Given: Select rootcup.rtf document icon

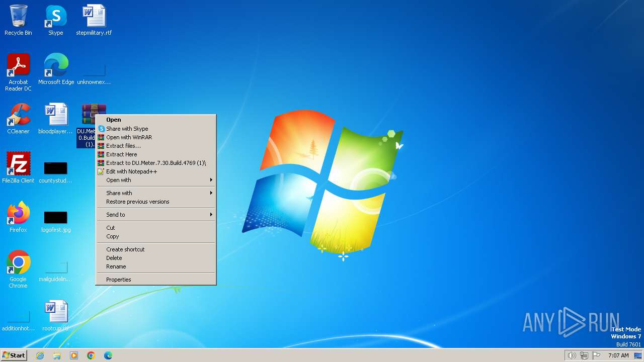Looking at the screenshot, I should point(56,316).
